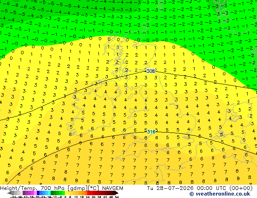Click the '00:00 UTC (00+00)' time label

(x=225, y=188)
